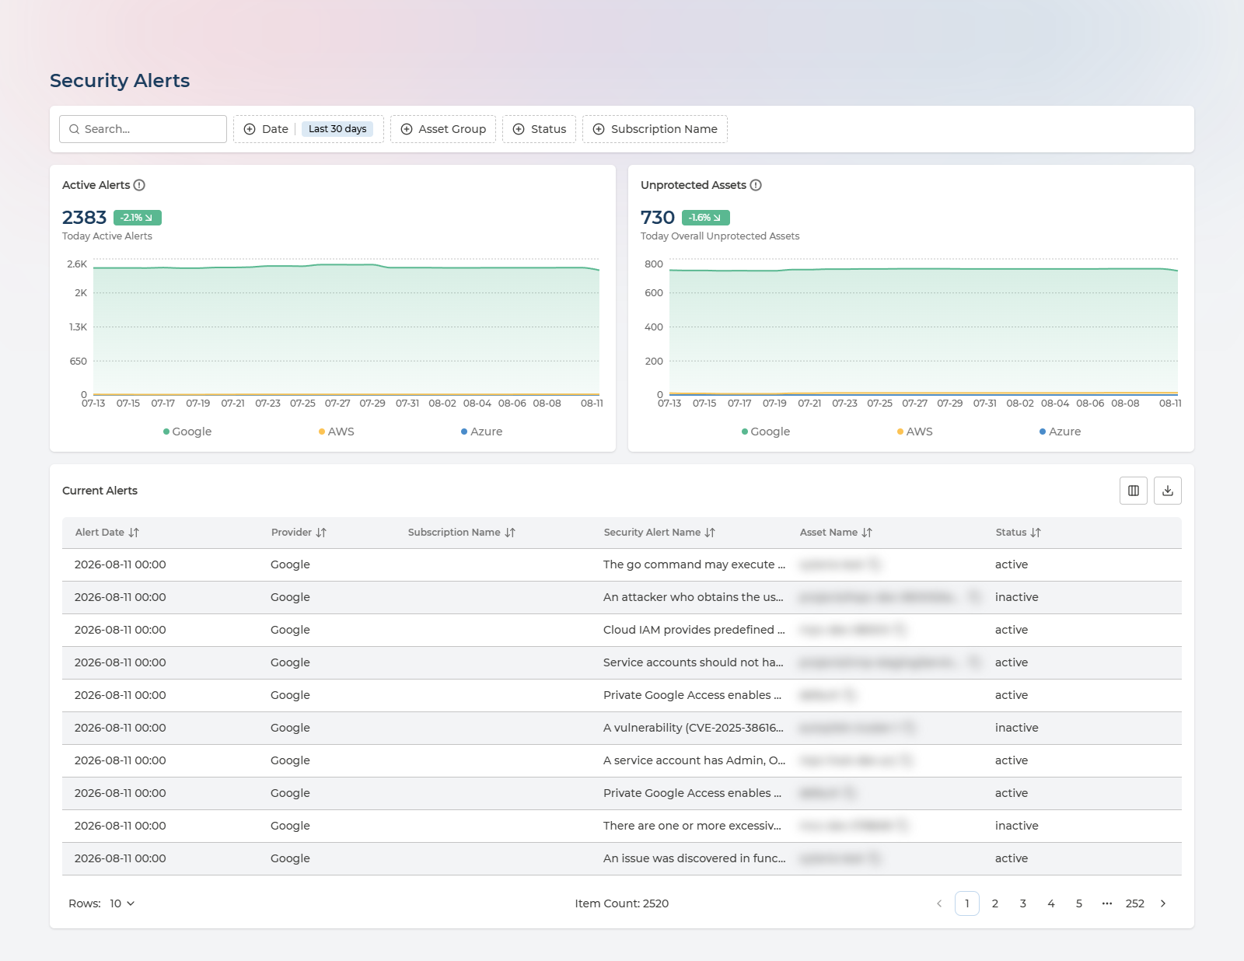Image resolution: width=1244 pixels, height=961 pixels.
Task: Toggle Azure series in Unprotected Assets legend
Action: pos(1061,432)
